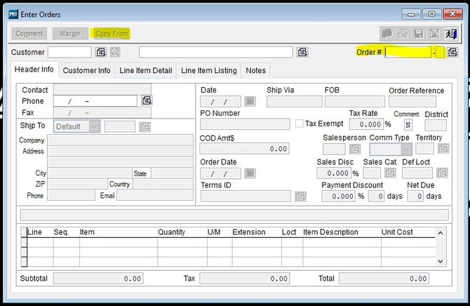This screenshot has height=306, width=470.
Task: Toggle the Comment N box
Action: pyautogui.click(x=408, y=125)
